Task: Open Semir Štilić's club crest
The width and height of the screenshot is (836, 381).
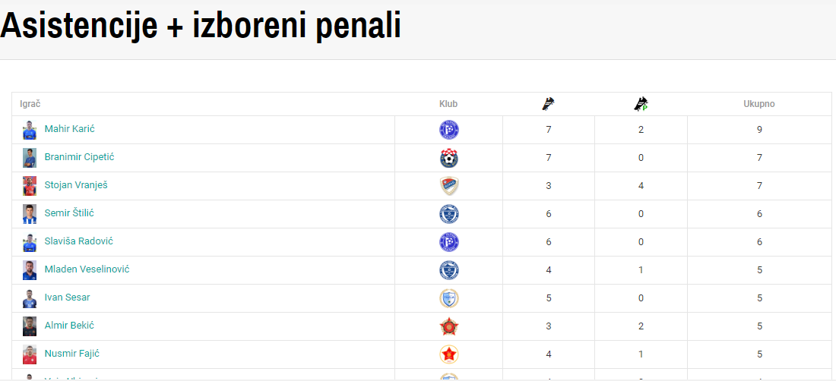Action: [448, 214]
